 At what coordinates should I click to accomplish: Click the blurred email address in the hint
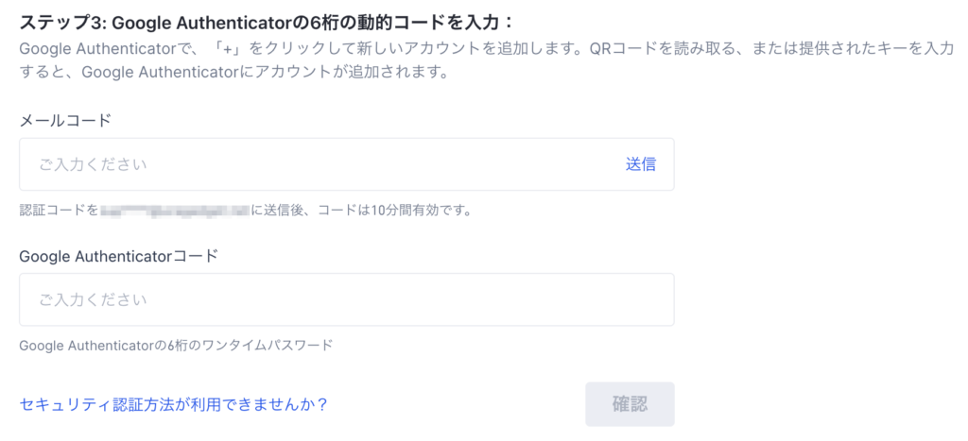click(x=175, y=210)
